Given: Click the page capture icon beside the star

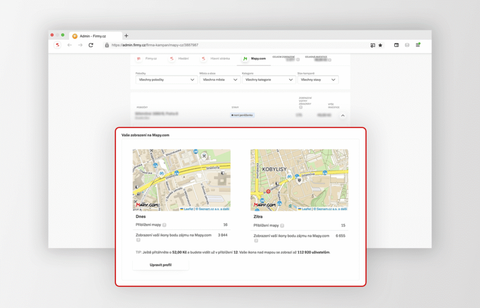Looking at the screenshot, I should (373, 45).
